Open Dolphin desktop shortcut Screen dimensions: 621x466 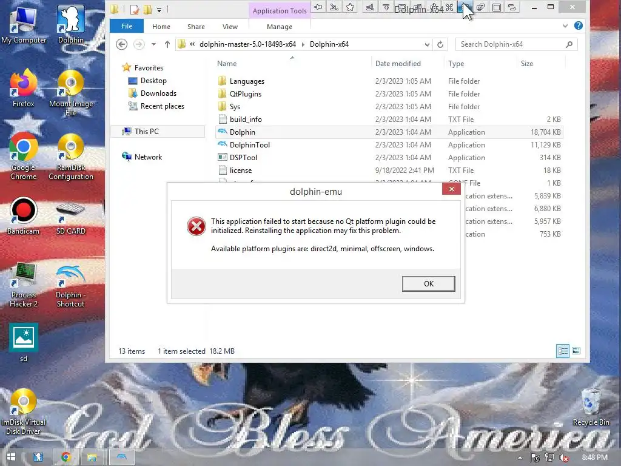point(71,24)
